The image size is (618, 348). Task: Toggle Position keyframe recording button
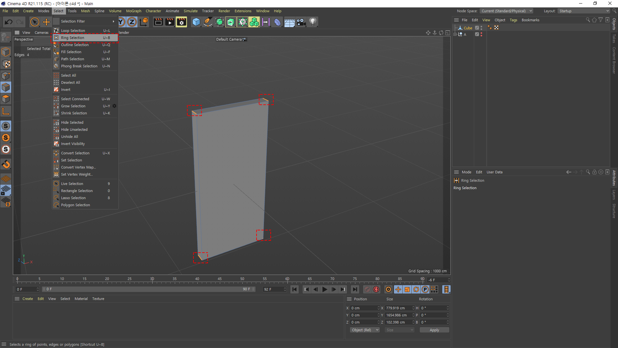coord(398,289)
